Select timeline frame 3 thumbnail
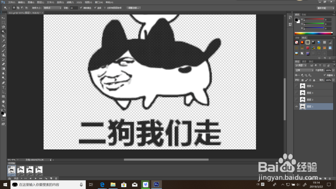 pyautogui.click(x=30, y=170)
